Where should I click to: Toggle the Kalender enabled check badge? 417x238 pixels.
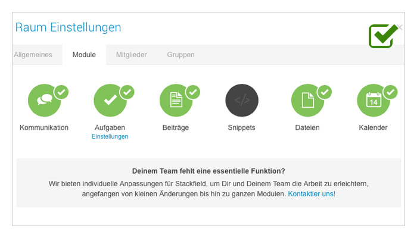pyautogui.click(x=390, y=92)
